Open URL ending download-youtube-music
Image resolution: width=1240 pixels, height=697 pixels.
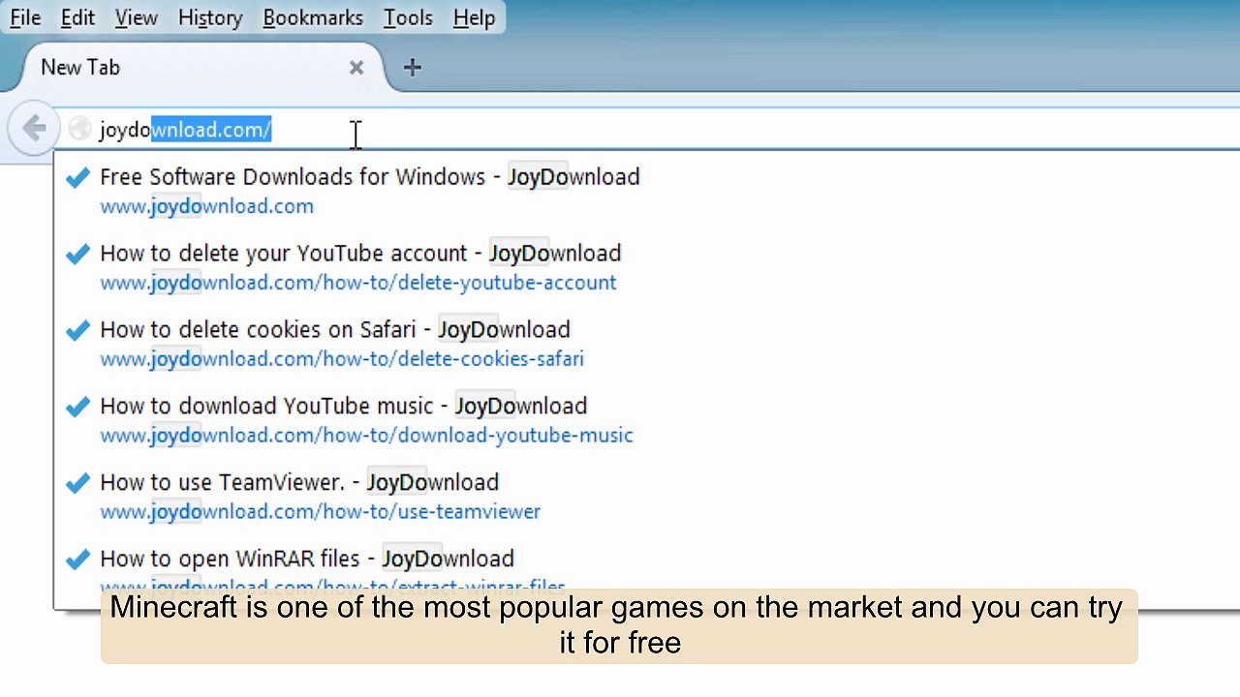pos(366,436)
